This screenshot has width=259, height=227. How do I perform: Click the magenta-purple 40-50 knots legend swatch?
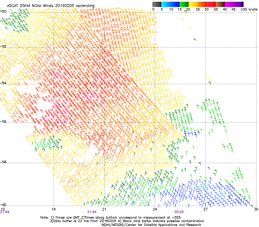click(234, 4)
